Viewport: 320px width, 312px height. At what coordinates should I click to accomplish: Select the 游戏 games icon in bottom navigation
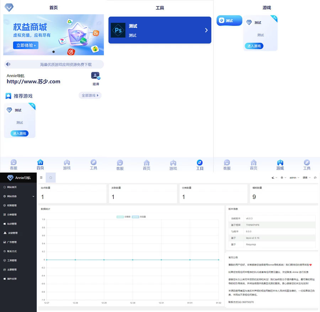[x=67, y=163]
